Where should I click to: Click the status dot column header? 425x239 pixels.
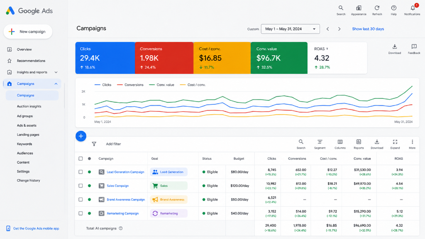click(x=90, y=159)
